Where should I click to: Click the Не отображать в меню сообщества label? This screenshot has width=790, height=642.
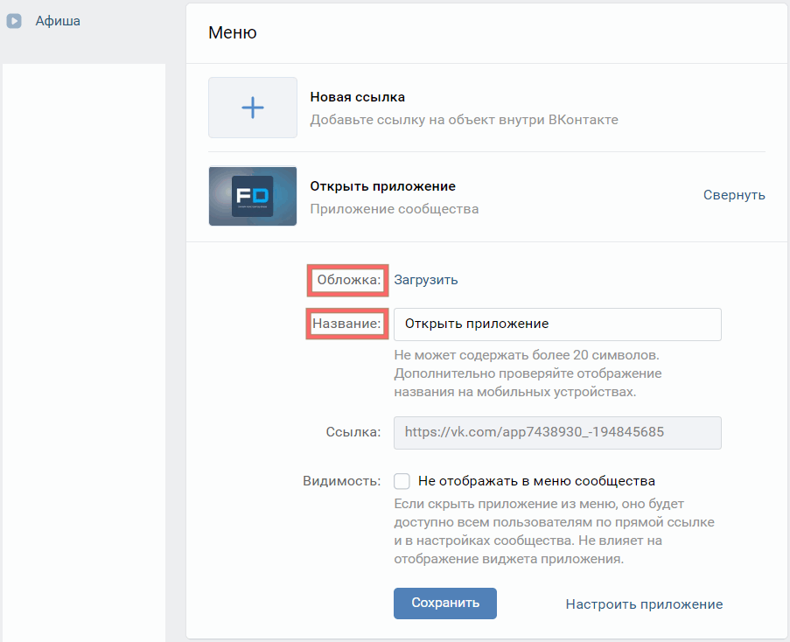536,481
